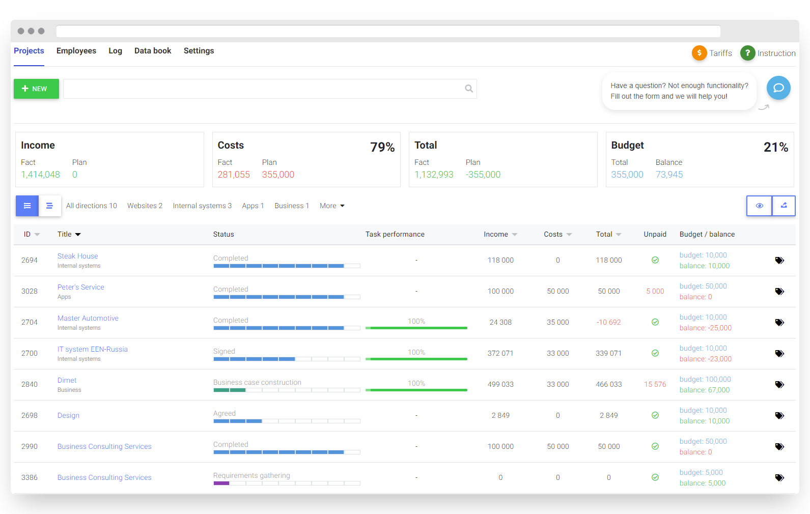Viewport: 810px width, 514px height.
Task: Toggle the eye visibility button
Action: point(759,206)
